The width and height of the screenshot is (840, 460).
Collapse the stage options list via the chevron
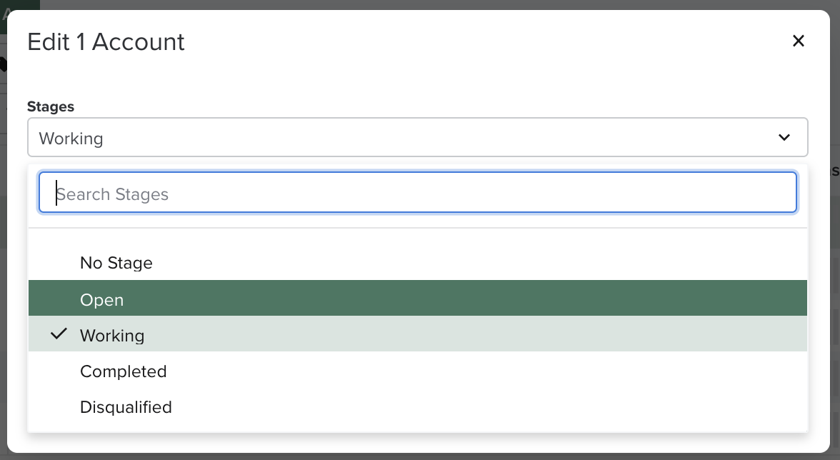point(784,136)
